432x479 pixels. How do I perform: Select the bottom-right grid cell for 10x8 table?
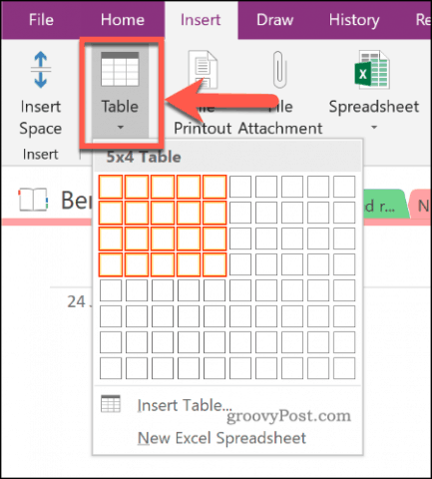tap(344, 368)
